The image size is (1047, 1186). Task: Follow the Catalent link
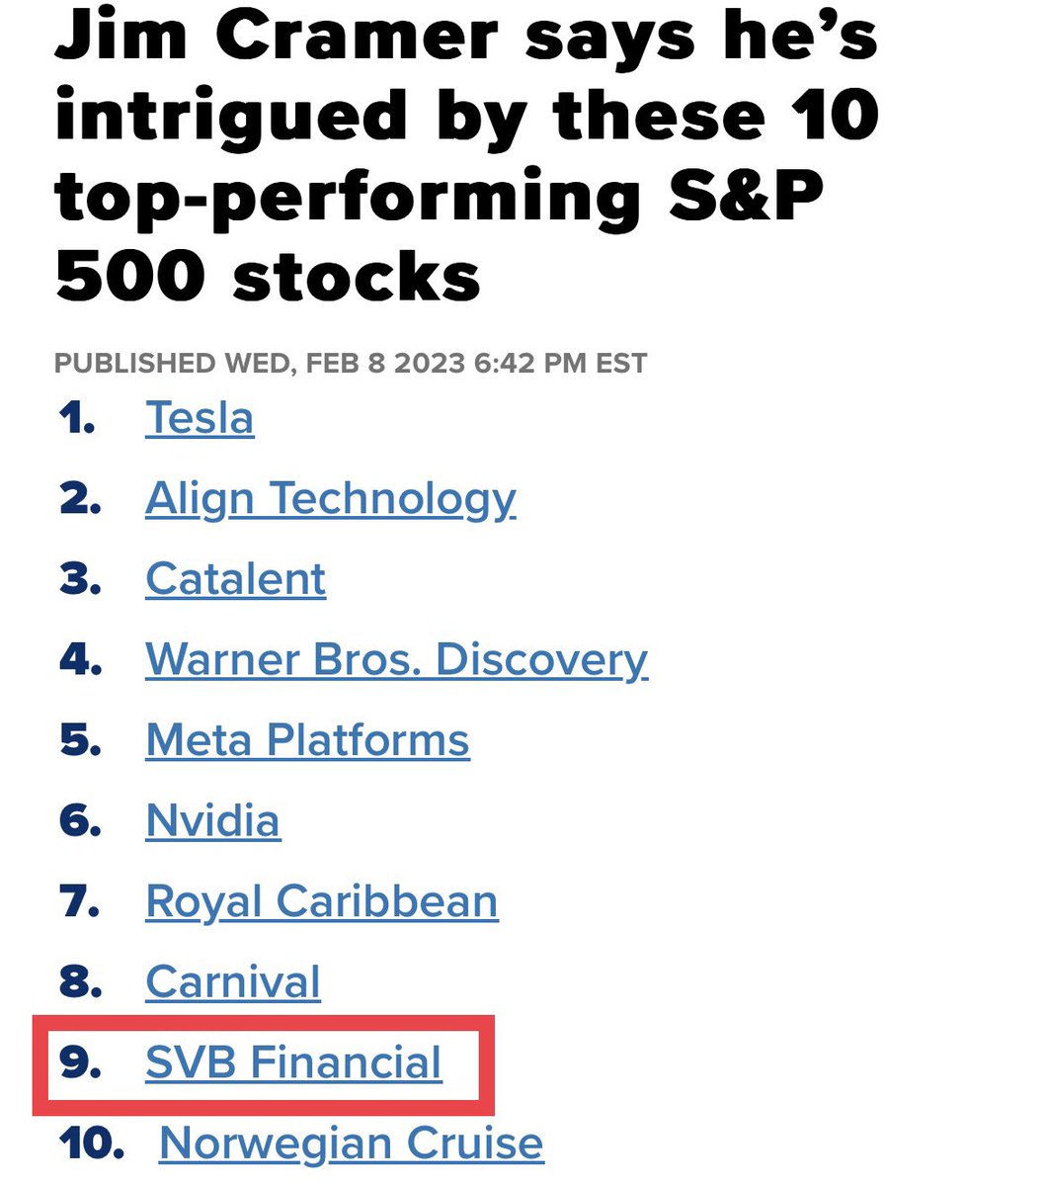click(235, 579)
